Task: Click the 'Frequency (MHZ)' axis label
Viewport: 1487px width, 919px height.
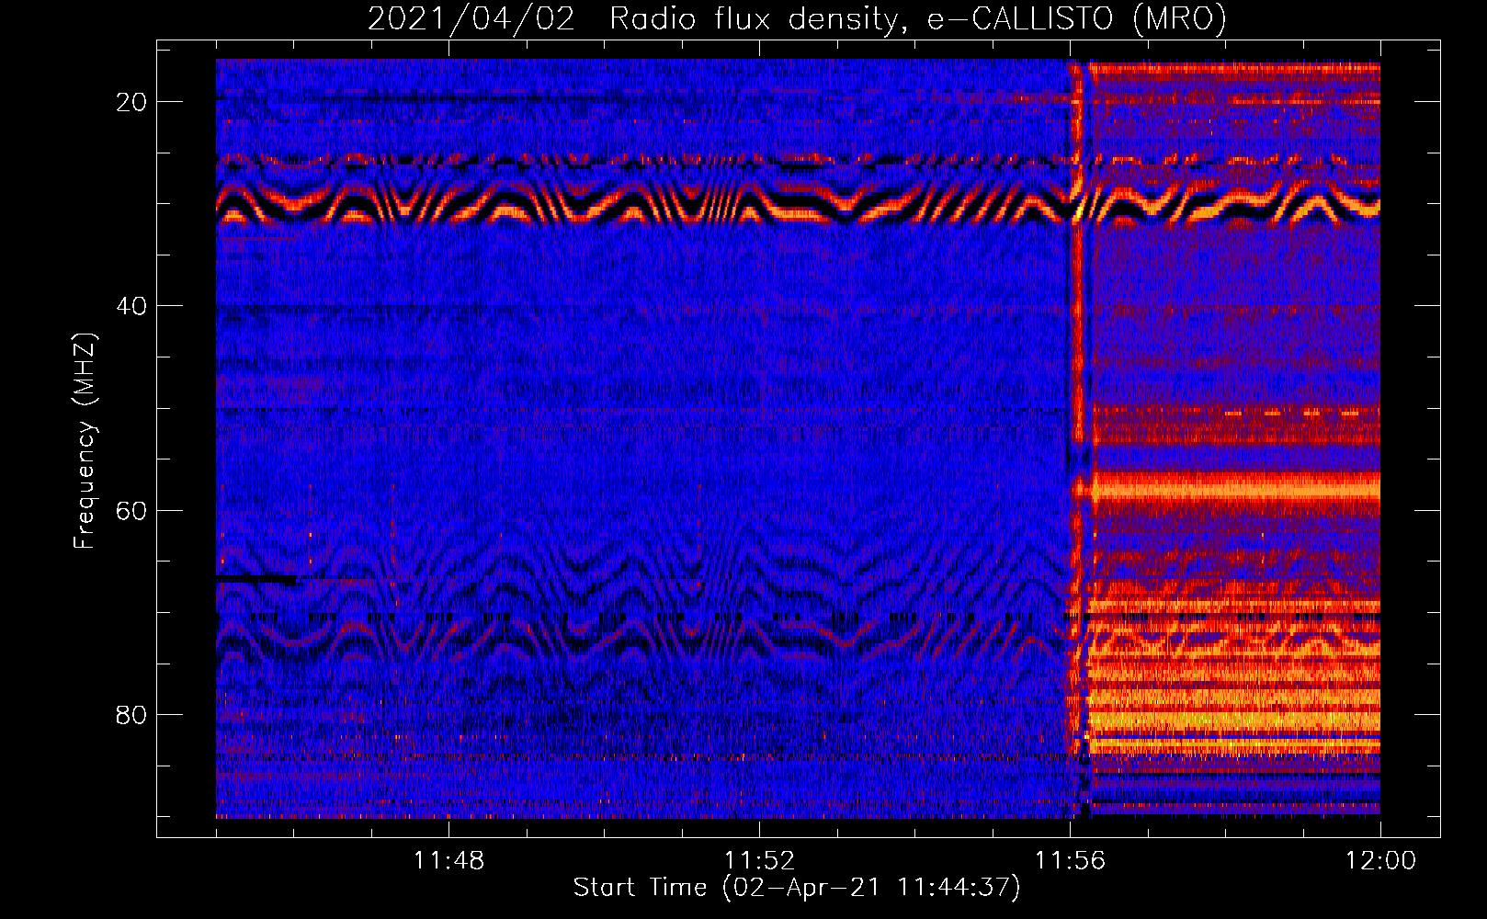Action: (x=85, y=441)
